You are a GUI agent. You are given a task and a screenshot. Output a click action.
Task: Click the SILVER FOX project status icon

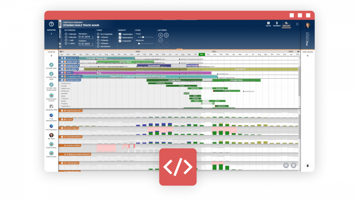65,58
